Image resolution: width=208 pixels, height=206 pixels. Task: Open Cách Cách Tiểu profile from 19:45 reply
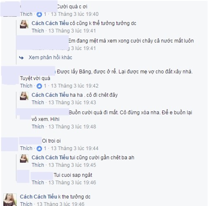[50, 157]
